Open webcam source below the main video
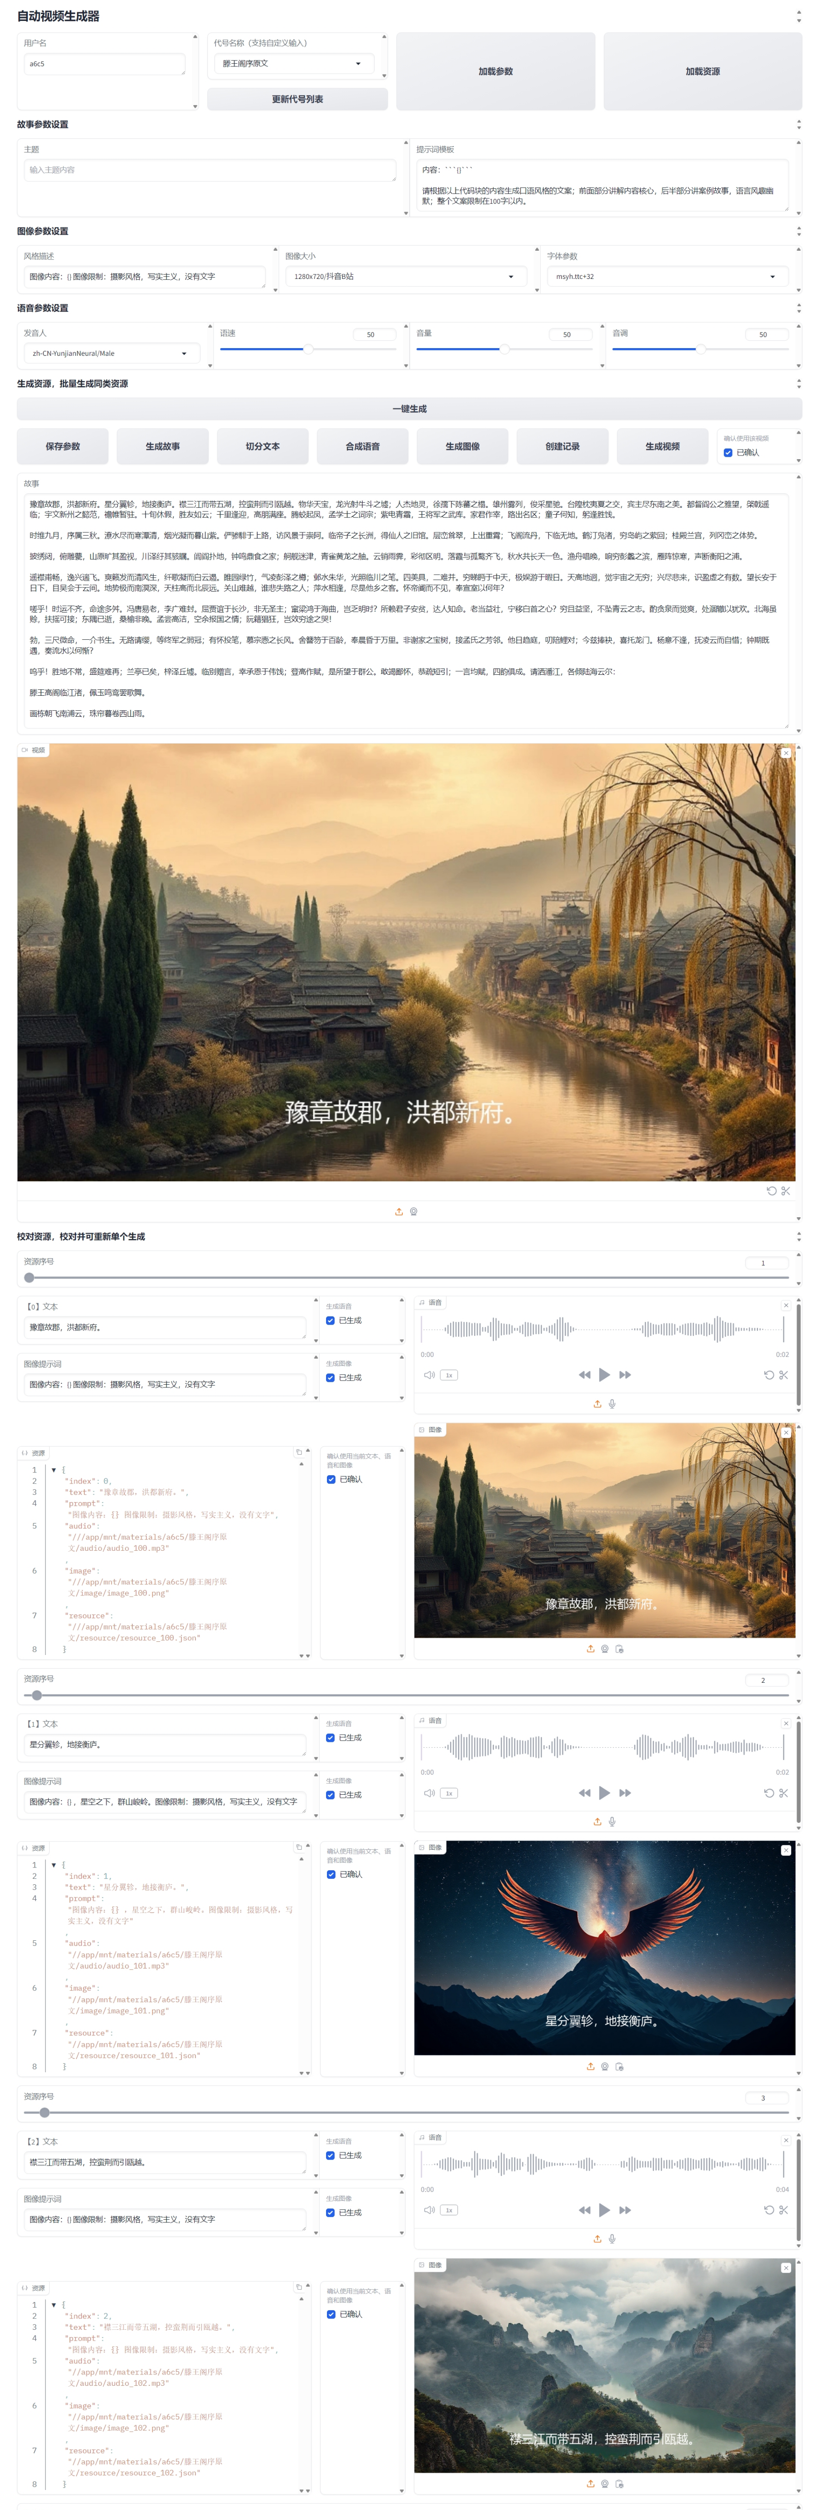This screenshot has height=2510, width=813. [x=414, y=1212]
